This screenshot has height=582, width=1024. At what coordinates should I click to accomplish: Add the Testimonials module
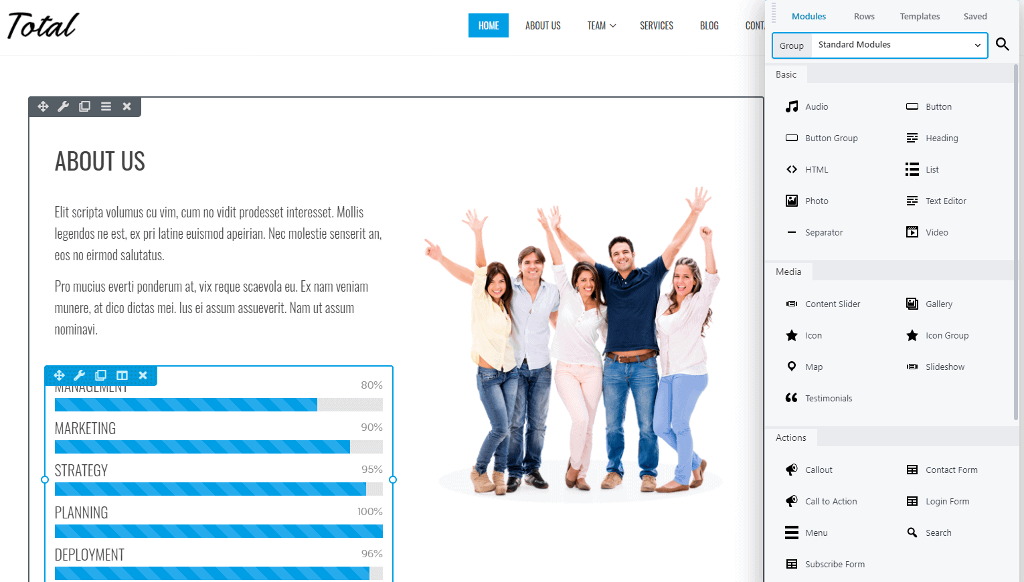[819, 398]
